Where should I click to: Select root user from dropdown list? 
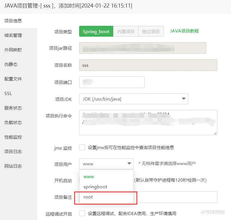(88, 197)
